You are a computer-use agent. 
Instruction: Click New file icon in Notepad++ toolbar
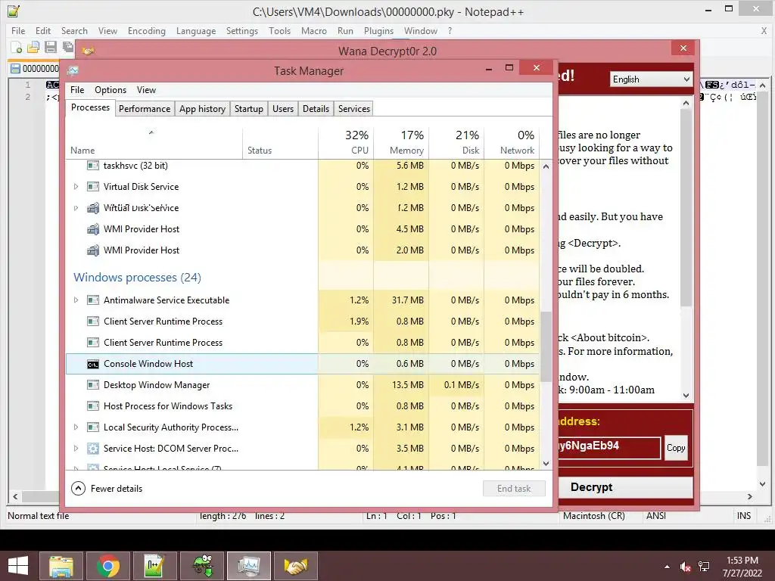tap(16, 48)
